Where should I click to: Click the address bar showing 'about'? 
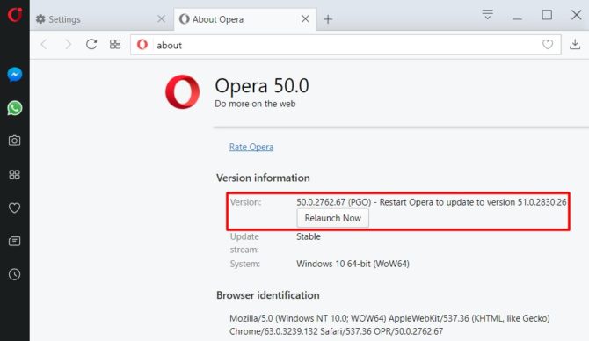[x=345, y=45]
